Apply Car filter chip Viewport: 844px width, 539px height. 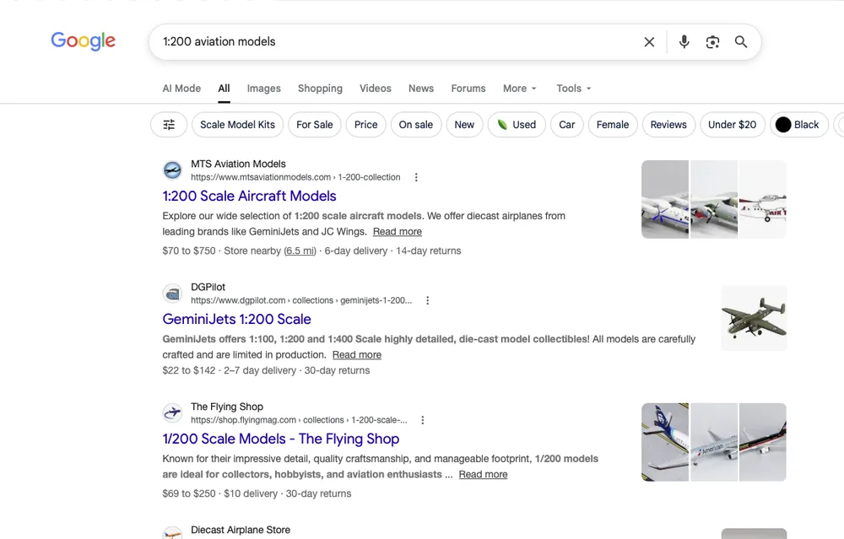[567, 125]
